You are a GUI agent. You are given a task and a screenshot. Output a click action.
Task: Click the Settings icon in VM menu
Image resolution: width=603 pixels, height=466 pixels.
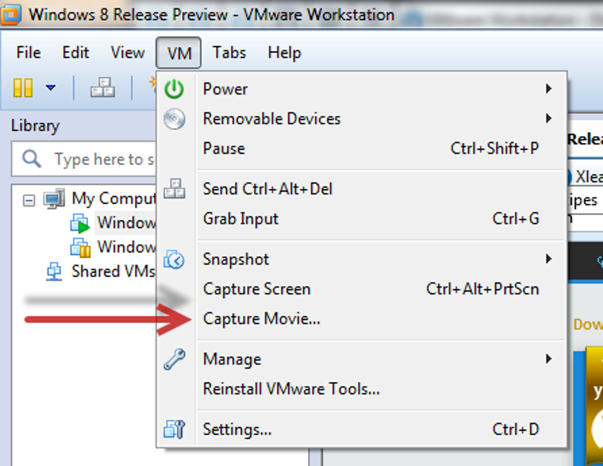174,429
